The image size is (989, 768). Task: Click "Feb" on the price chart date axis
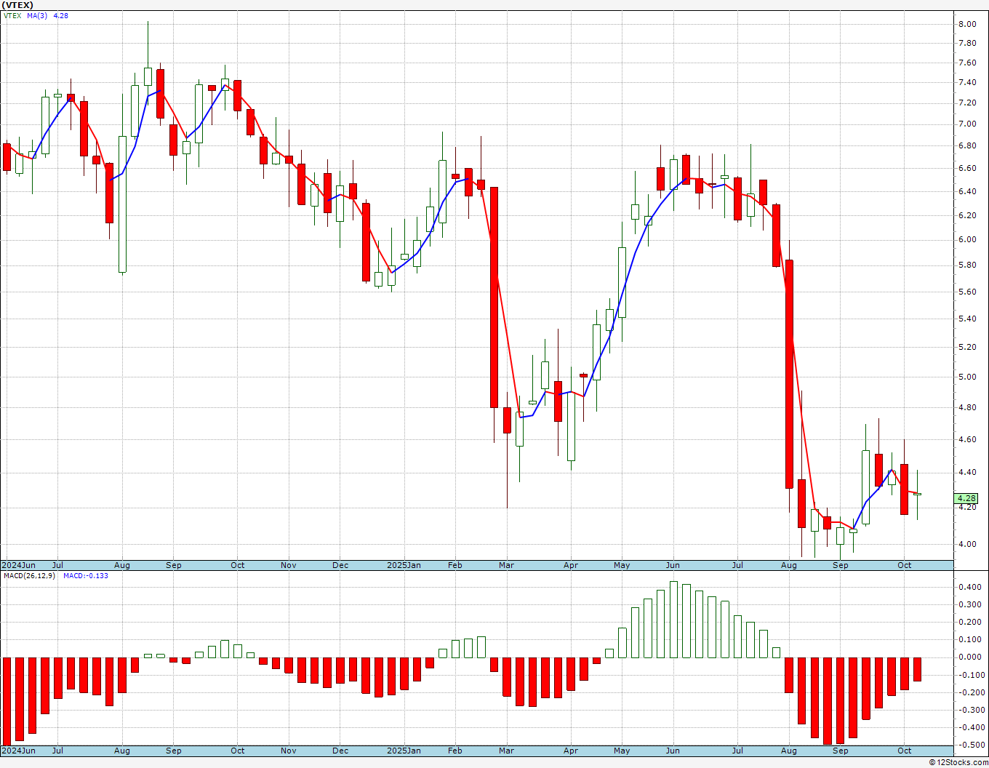[455, 565]
